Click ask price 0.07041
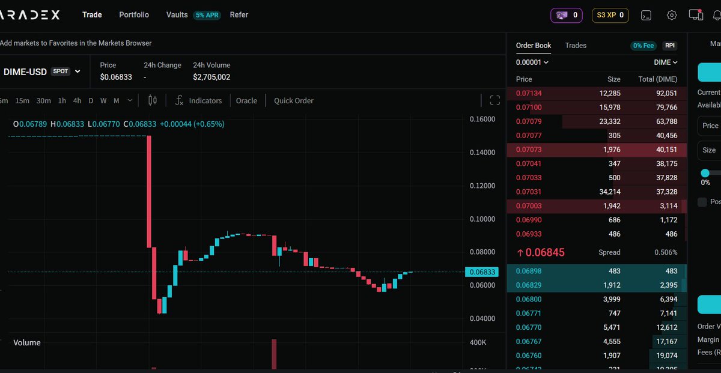Image resolution: width=721 pixels, height=373 pixels. [528, 163]
